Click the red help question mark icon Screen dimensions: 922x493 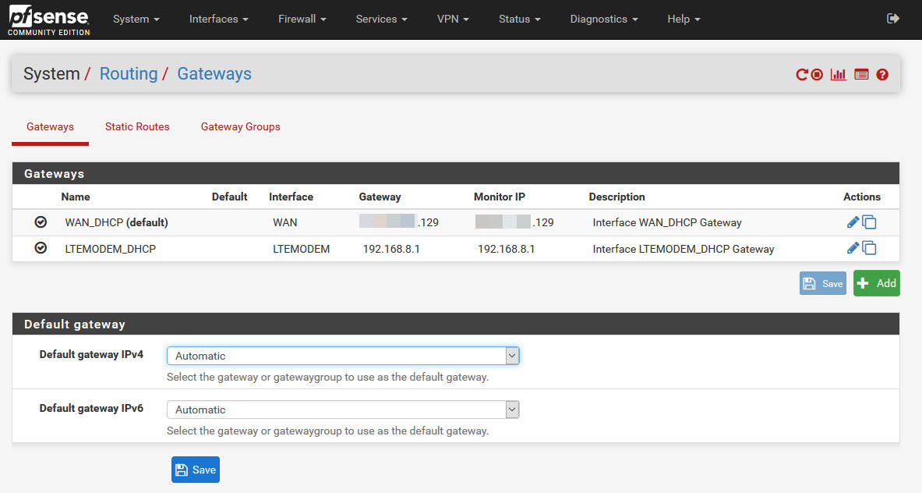[882, 75]
